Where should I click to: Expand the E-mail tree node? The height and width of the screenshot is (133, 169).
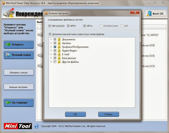(x=51, y=54)
